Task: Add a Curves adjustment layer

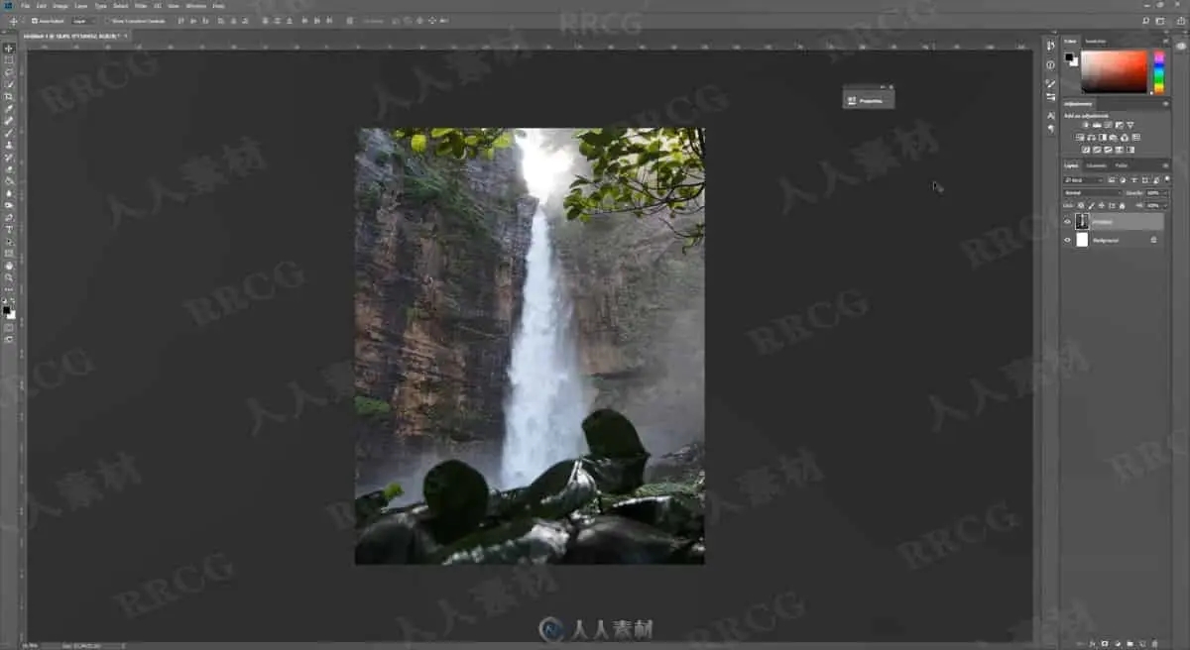Action: point(1108,126)
